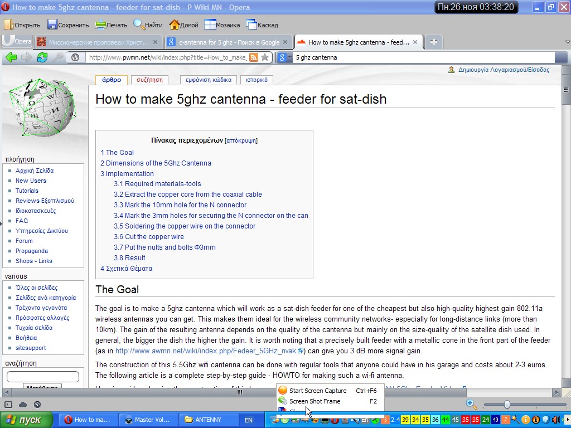The height and width of the screenshot is (428, 571).
Task: Open a new tab with plus button
Action: tap(433, 42)
